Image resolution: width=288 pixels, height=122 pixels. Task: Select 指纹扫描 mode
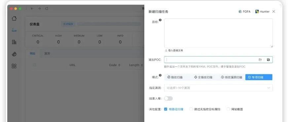(175, 77)
